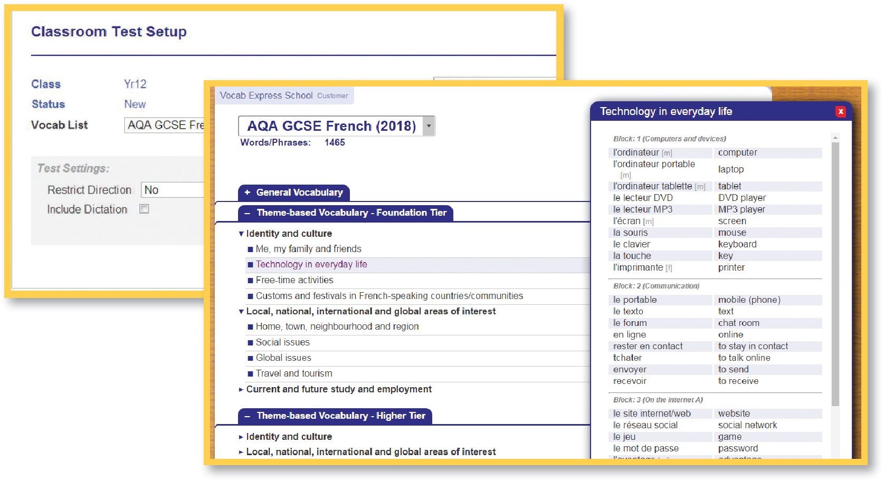
Task: Open Home, town, neighbourhood and region topic
Action: pos(337,326)
